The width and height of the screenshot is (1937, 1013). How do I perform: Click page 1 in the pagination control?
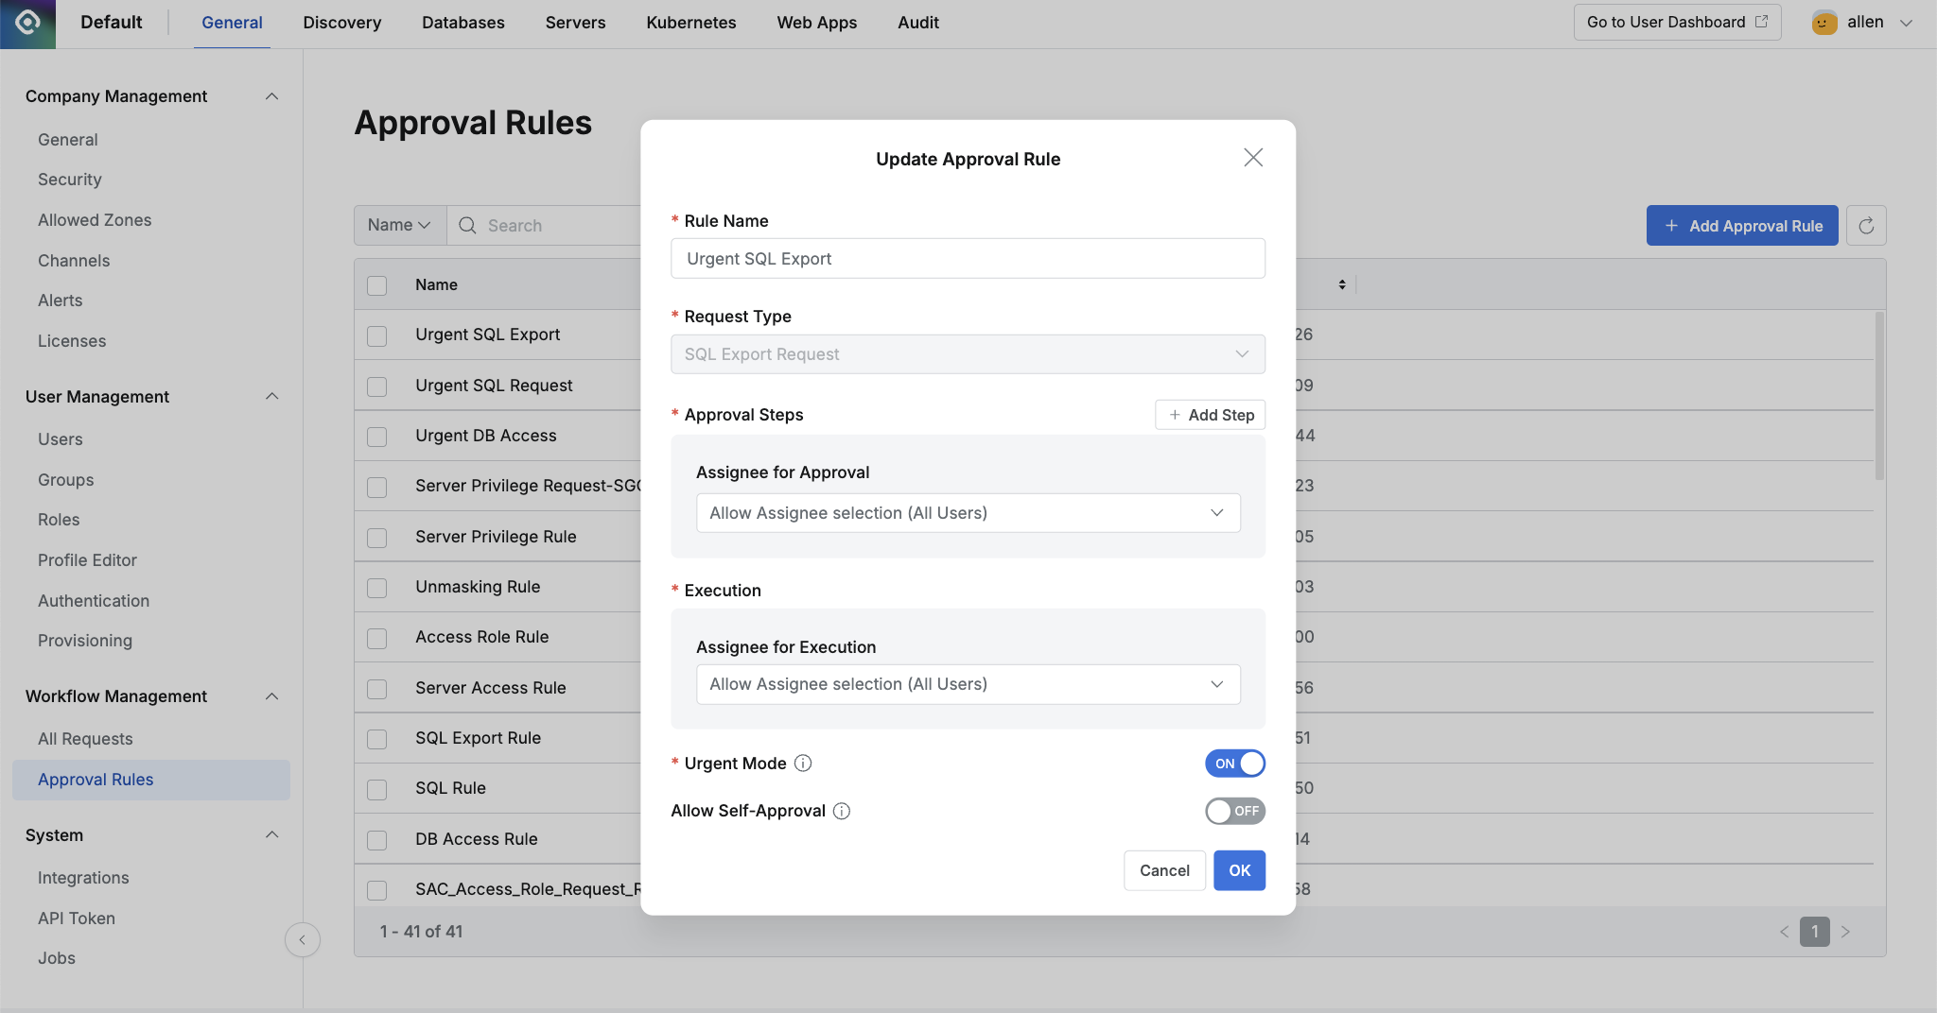(1814, 931)
